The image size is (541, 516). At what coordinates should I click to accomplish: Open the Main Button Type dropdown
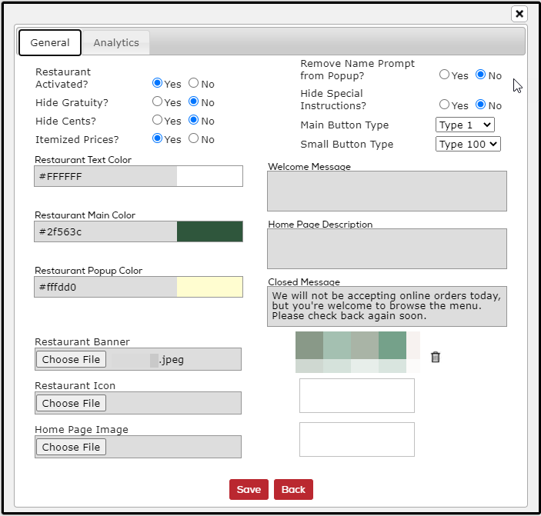tap(465, 125)
